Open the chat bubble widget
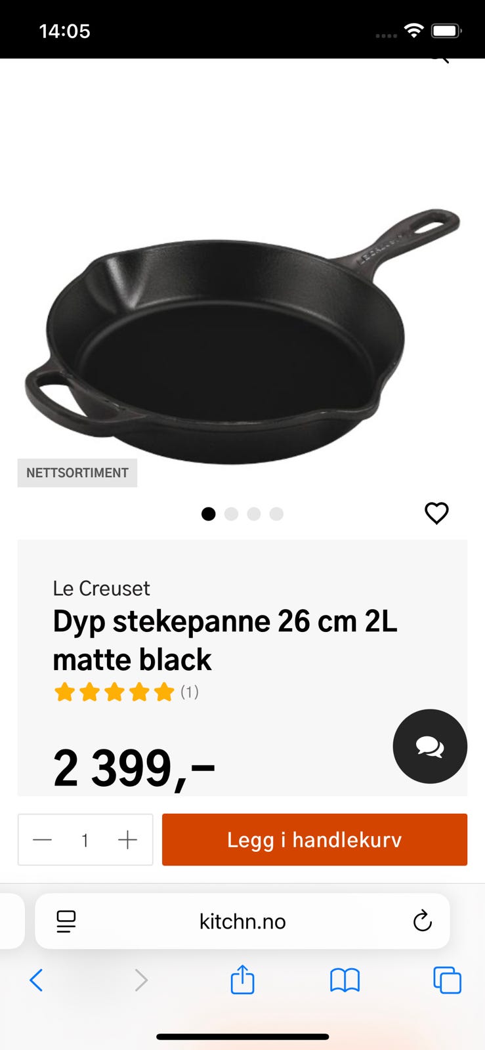Screen dimensions: 485x1050 [430, 746]
